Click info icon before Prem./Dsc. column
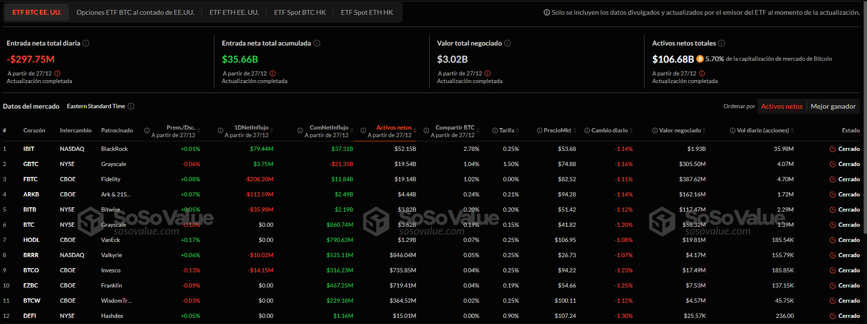This screenshot has height=324, width=867. tap(147, 130)
